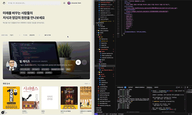
Task: Expand the OUTLINE section
Action: point(99,108)
